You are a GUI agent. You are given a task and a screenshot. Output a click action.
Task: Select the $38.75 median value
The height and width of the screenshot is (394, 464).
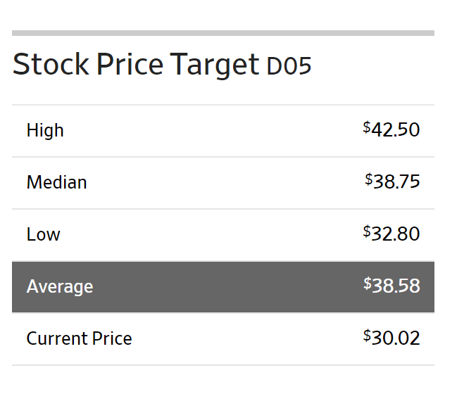coord(392,181)
